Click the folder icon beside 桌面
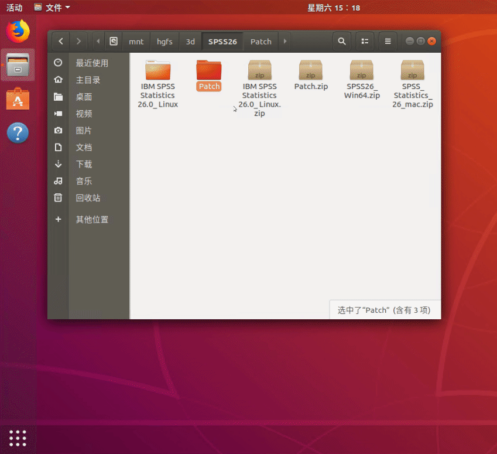This screenshot has height=454, width=497. [58, 97]
